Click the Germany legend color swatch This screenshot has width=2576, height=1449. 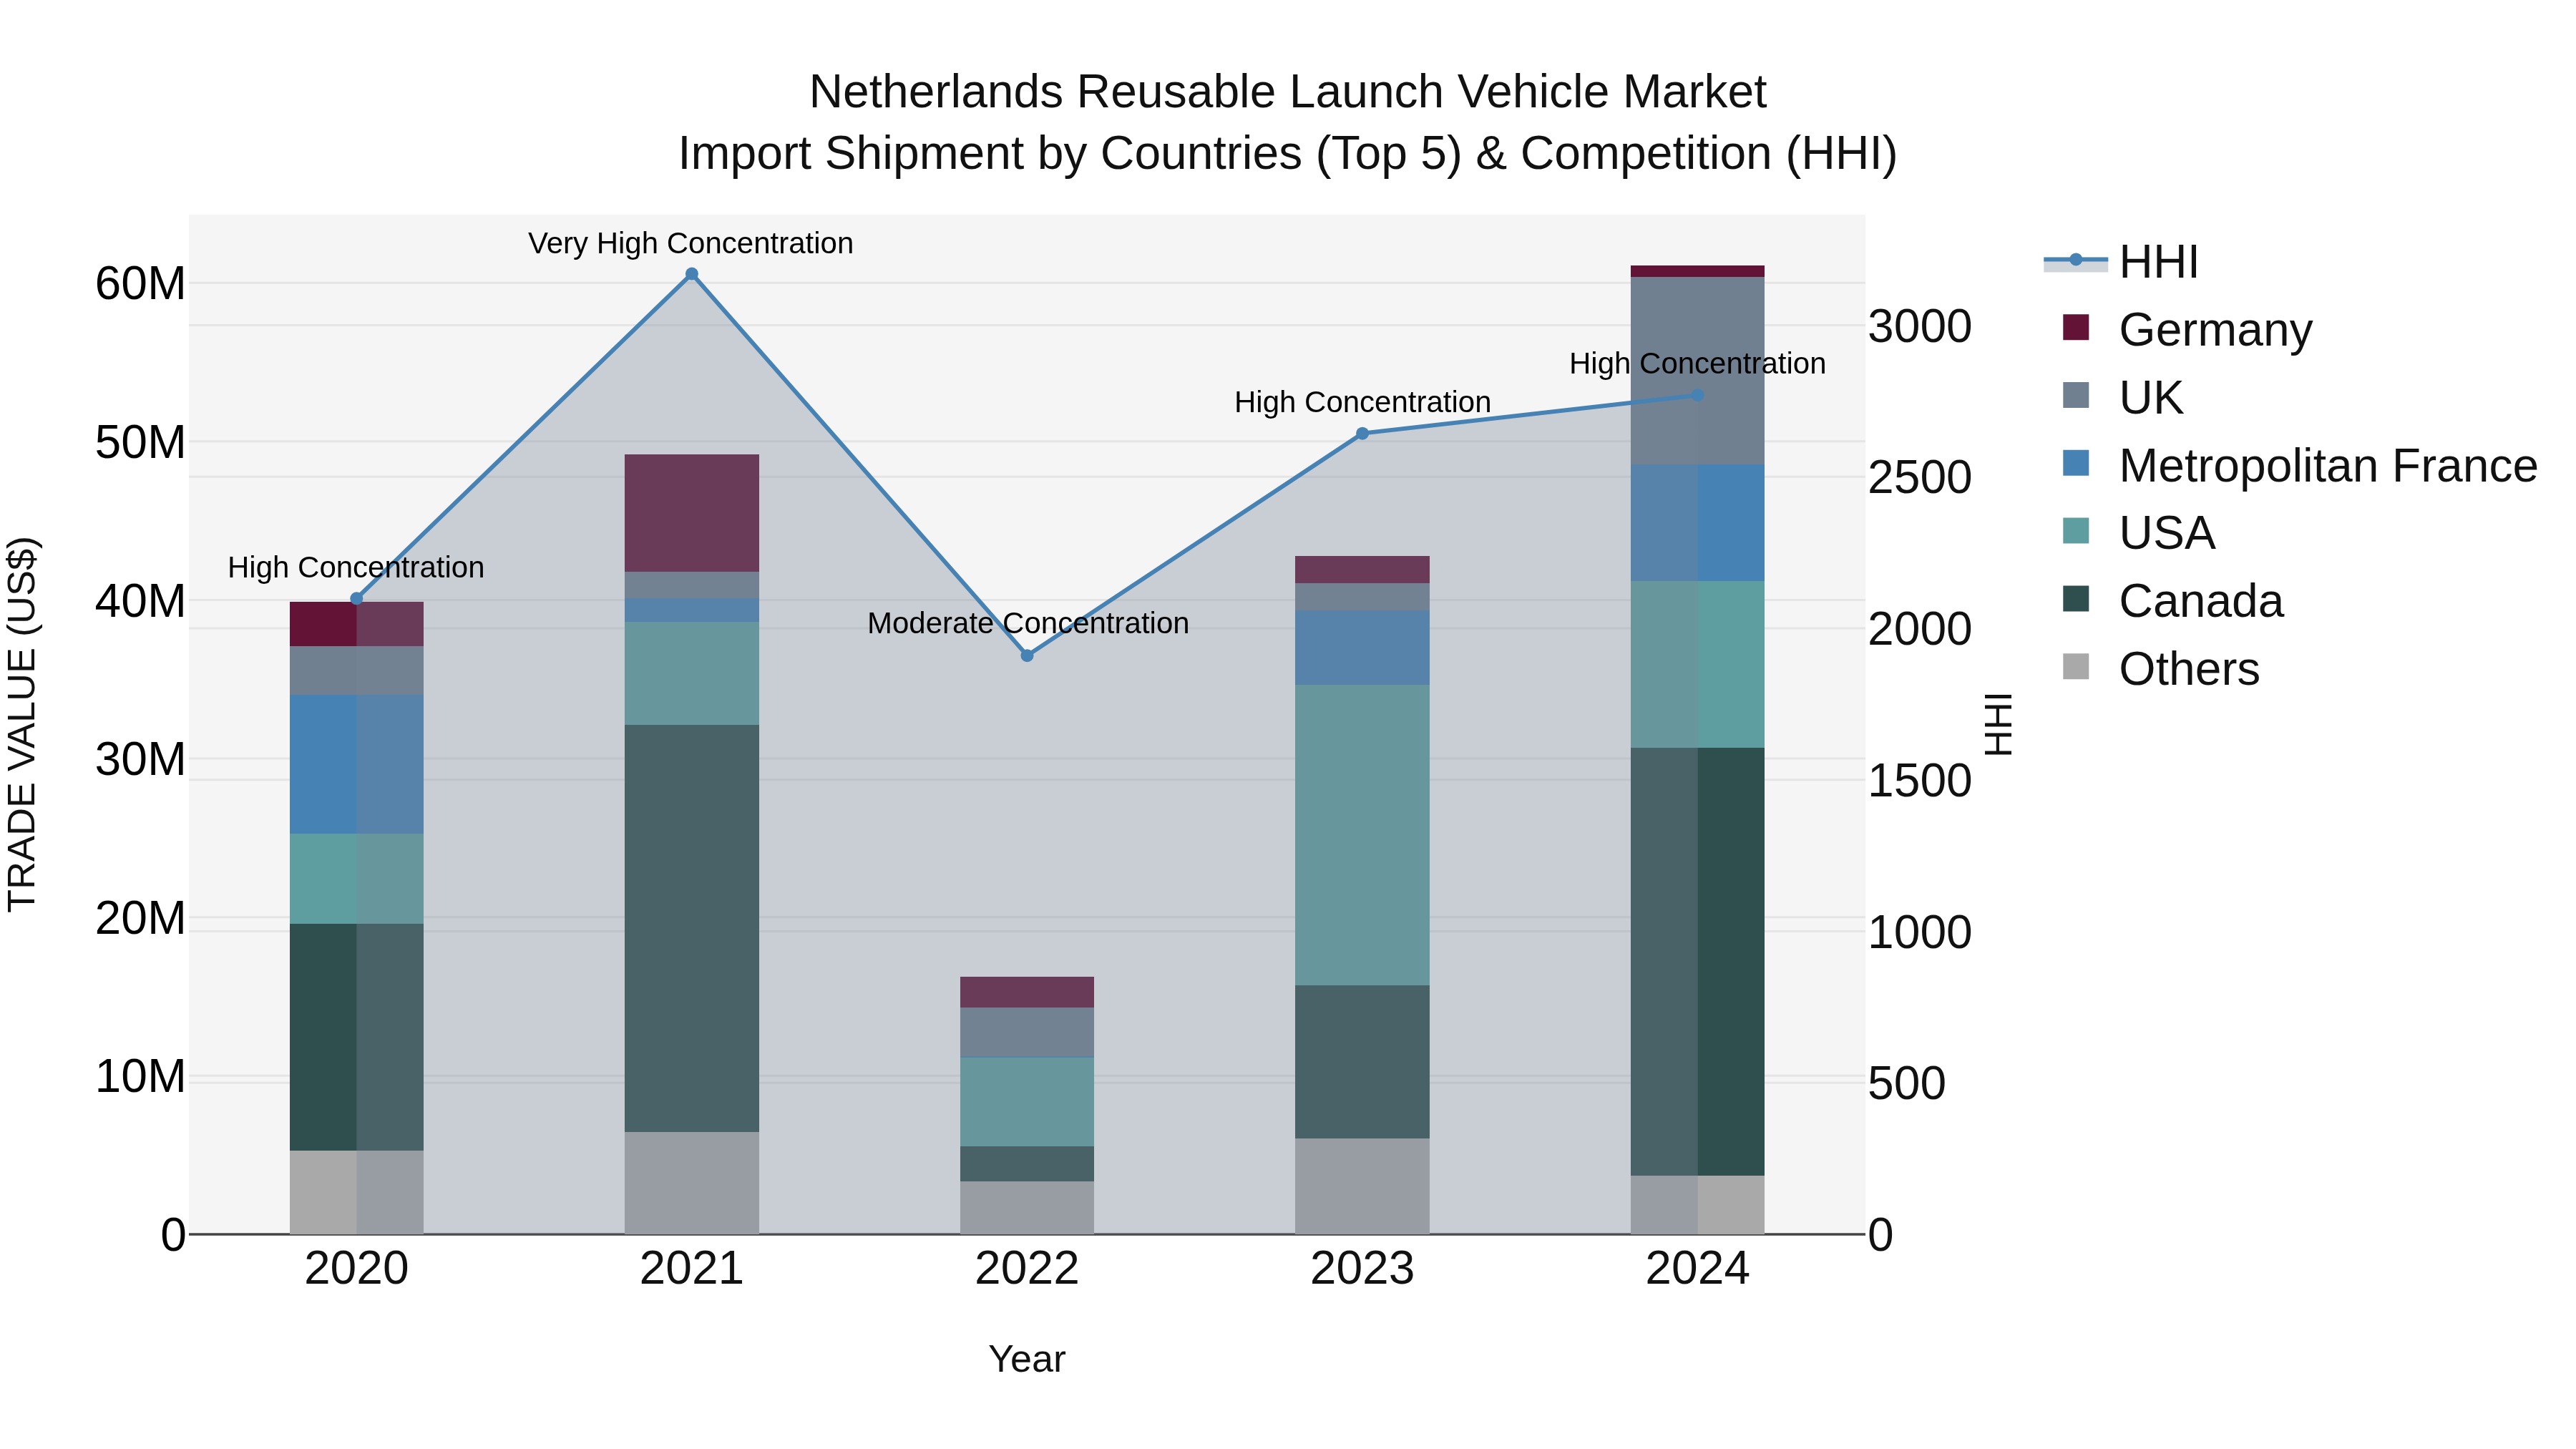(x=2076, y=327)
